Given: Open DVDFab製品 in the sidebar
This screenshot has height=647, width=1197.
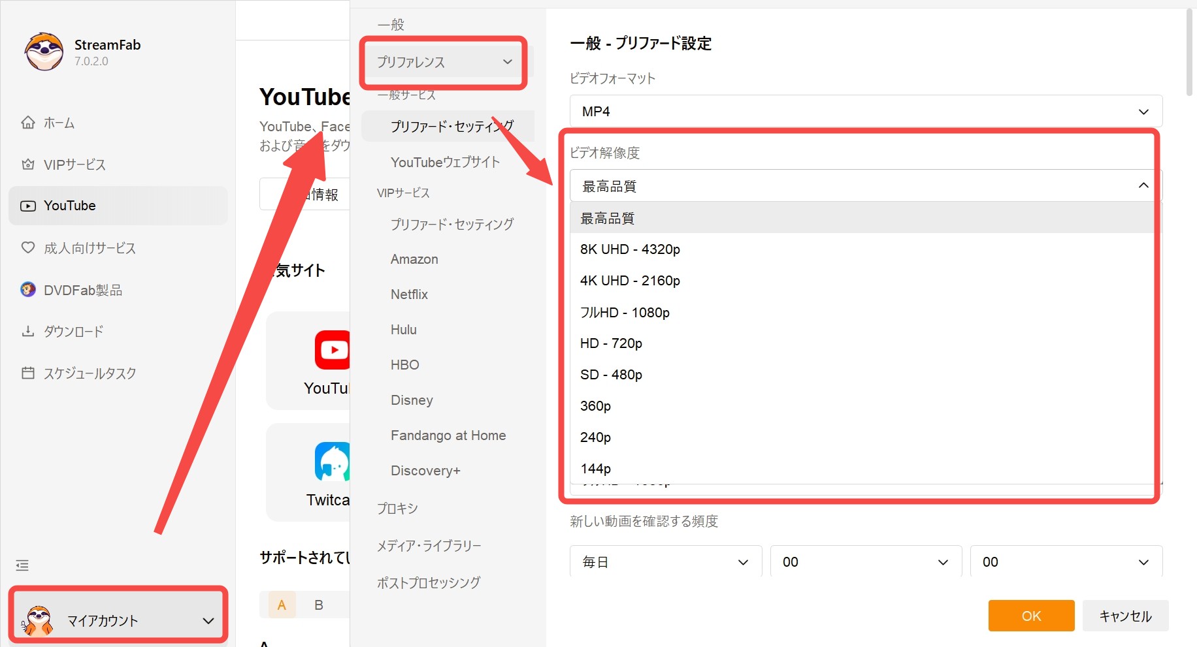Looking at the screenshot, I should pyautogui.click(x=118, y=289).
